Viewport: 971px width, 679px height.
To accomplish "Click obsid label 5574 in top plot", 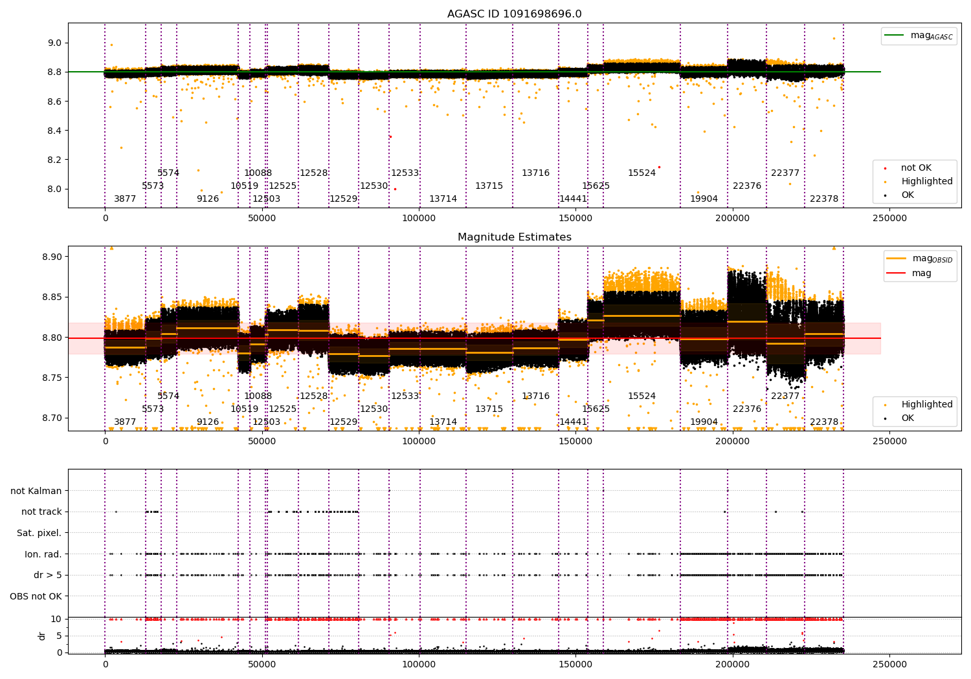I will (168, 173).
